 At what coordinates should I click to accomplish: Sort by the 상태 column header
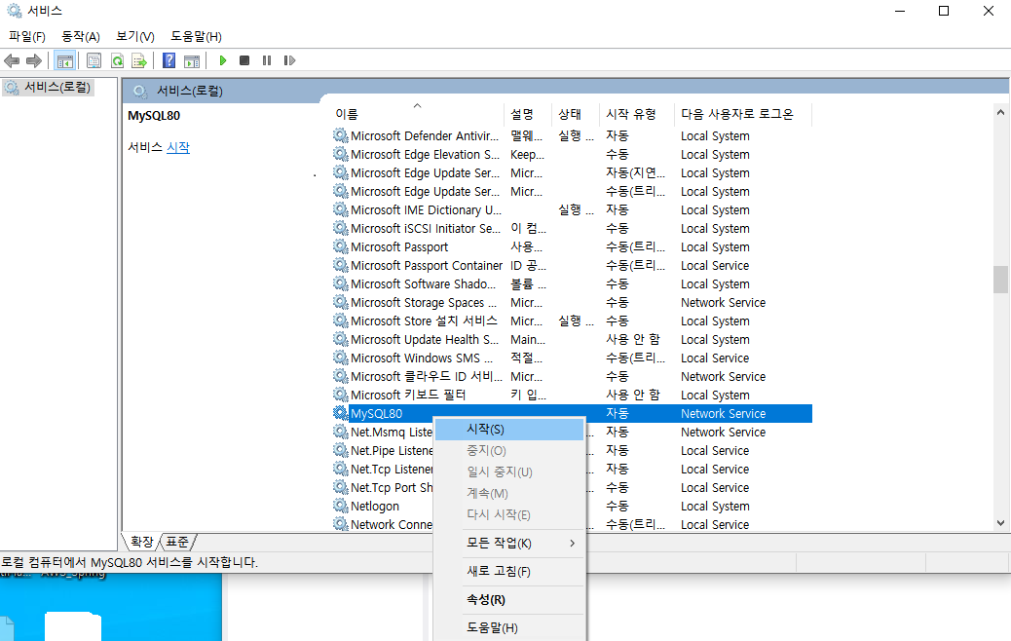575,114
